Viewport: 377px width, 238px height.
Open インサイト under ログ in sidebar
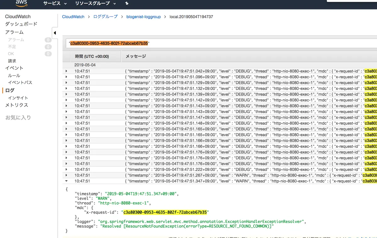coord(18,98)
